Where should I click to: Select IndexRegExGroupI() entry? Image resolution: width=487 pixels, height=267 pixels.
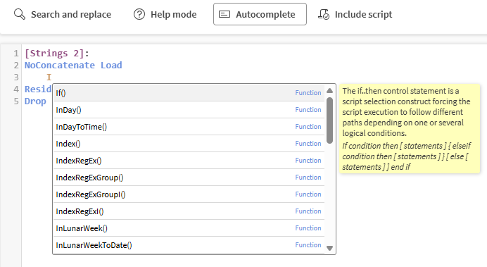(x=189, y=194)
